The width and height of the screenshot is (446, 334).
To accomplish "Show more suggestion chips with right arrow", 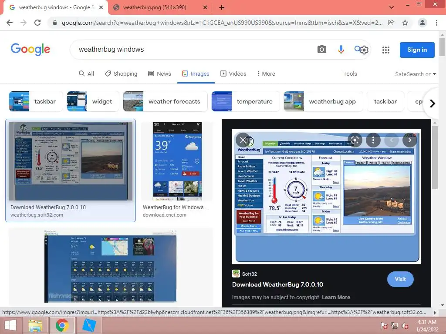I will tap(432, 104).
